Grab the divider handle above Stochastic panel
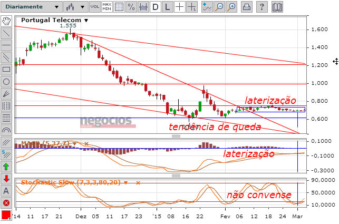339x224 pixels. click(176, 176)
